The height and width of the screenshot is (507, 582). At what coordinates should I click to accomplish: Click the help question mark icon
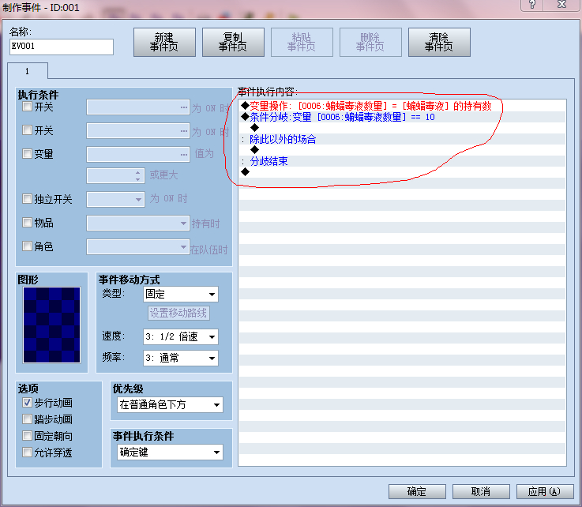click(x=532, y=5)
